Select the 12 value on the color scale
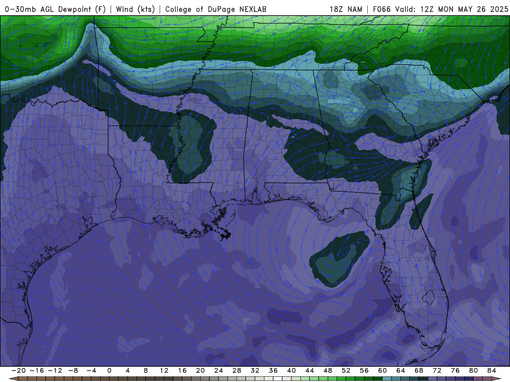 [x=164, y=371]
